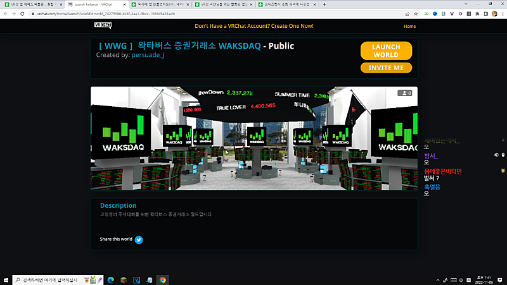Open the Windows Start menu
507x285 pixels.
6,280
